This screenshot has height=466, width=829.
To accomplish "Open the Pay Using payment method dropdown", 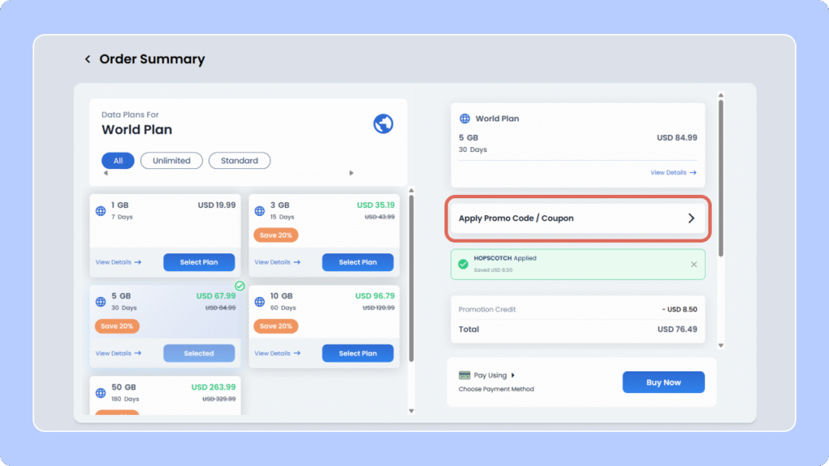I will pyautogui.click(x=512, y=375).
